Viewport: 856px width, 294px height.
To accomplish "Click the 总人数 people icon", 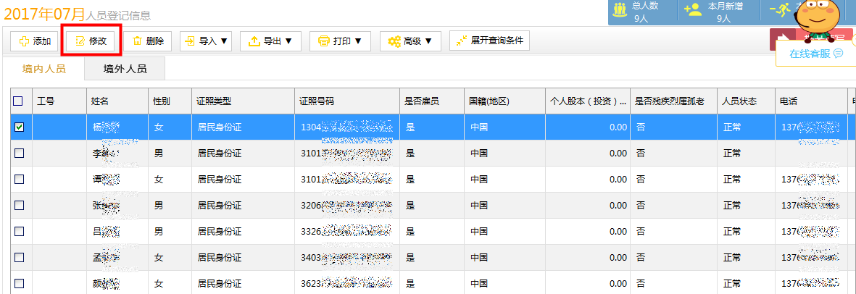I will tap(619, 10).
